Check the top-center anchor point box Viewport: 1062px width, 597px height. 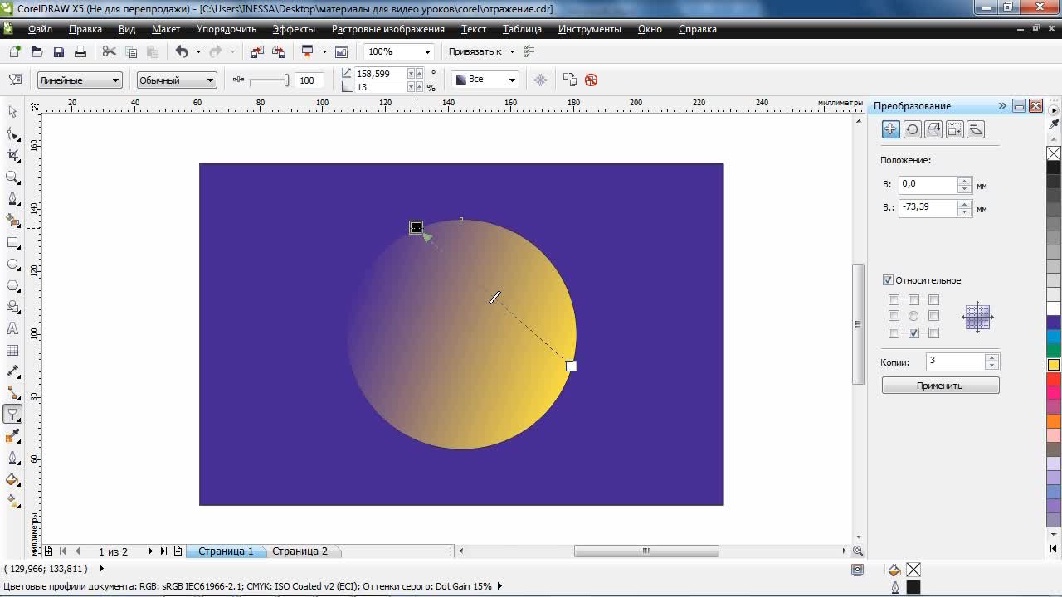pyautogui.click(x=913, y=300)
